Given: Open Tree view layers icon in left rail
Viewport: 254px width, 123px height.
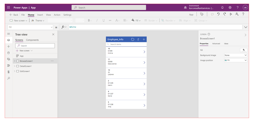Looking at the screenshot, I should coord(8,40).
